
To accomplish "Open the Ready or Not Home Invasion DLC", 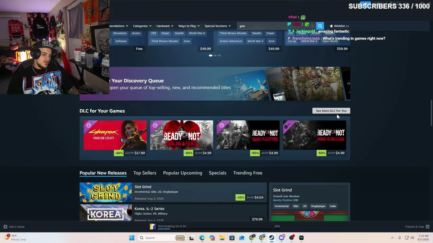I will tap(315, 135).
